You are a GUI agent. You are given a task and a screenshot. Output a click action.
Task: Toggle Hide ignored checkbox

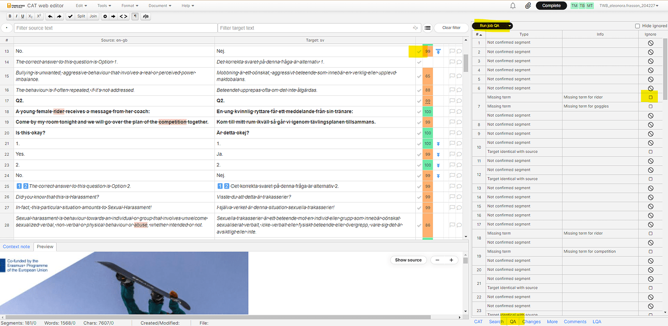(638, 26)
